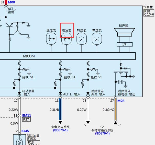Select the I/F interface box

[125, 44]
